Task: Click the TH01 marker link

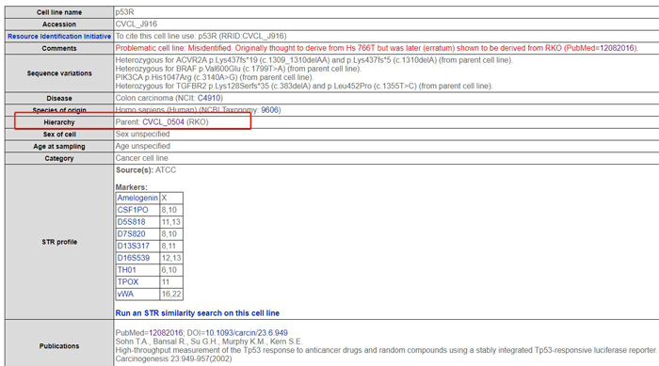Action: 126,270
